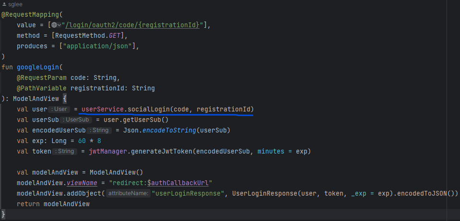The width and height of the screenshot is (460, 221).
Task: Click the :UserSub inlay type hint
Action: pos(76,120)
